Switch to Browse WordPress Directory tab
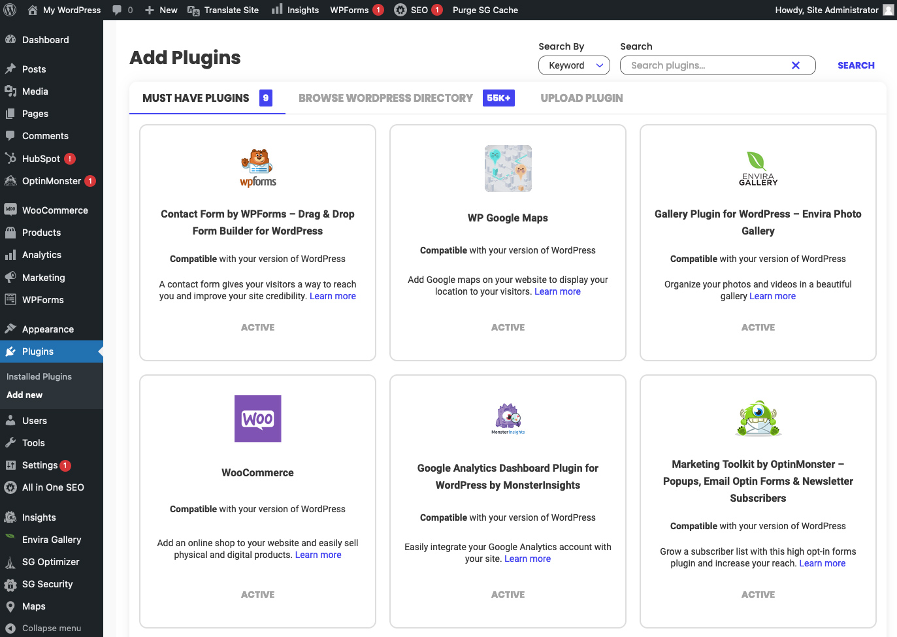The image size is (897, 637). pyautogui.click(x=406, y=98)
